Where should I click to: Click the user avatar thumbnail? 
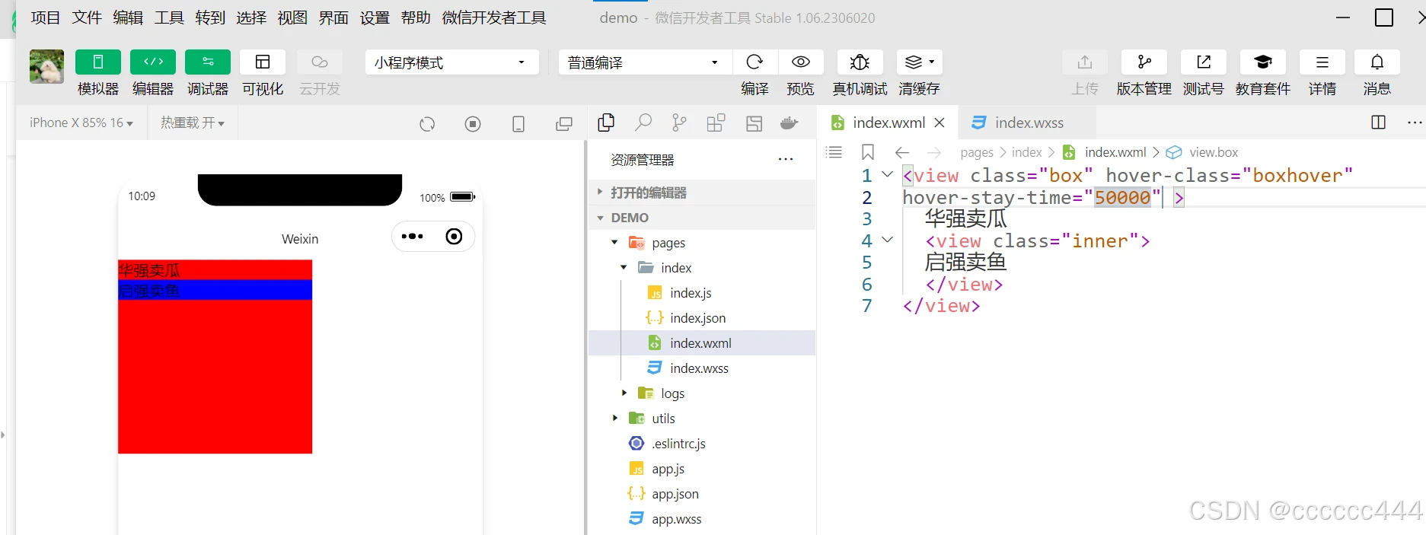coord(46,67)
